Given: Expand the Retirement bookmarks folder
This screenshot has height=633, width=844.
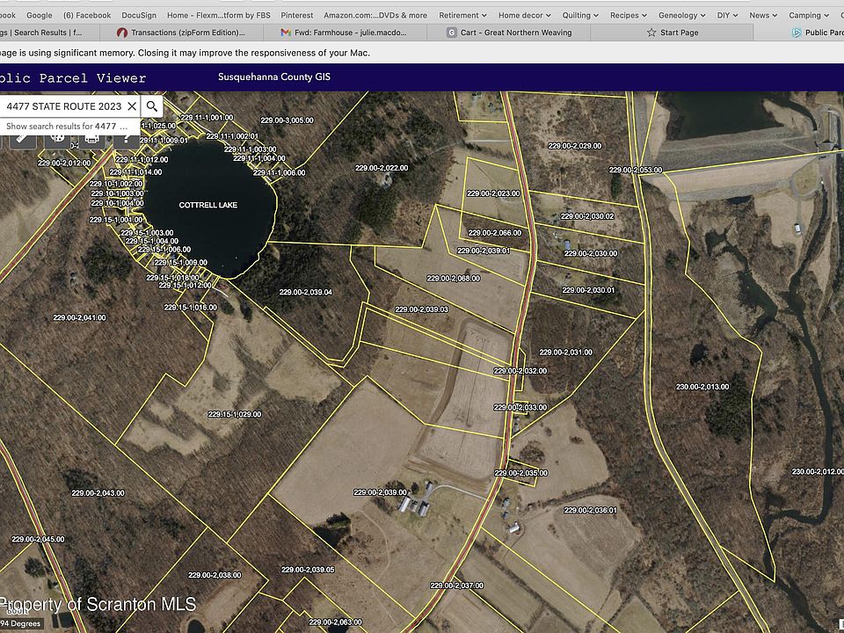Looking at the screenshot, I should click(462, 15).
